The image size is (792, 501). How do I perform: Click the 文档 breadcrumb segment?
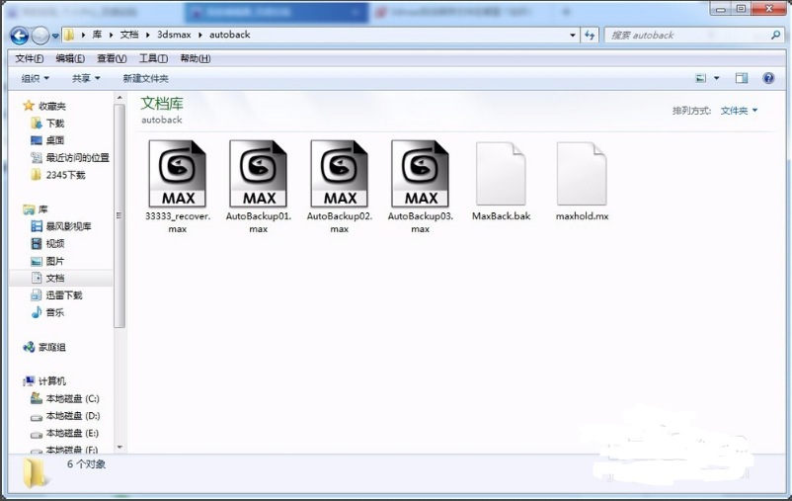pos(129,35)
